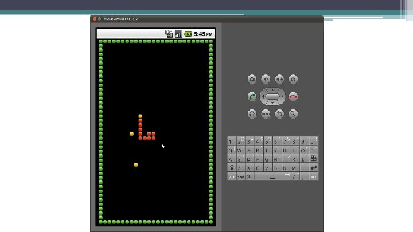This screenshot has height=232, width=413.
Task: Click the DEL key on keyboard
Action: (313, 159)
